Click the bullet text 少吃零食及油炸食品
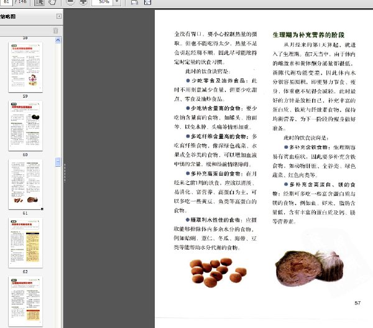This screenshot has height=328, width=373. coord(218,81)
